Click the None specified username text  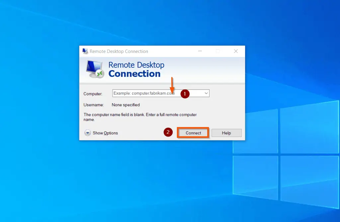(126, 105)
